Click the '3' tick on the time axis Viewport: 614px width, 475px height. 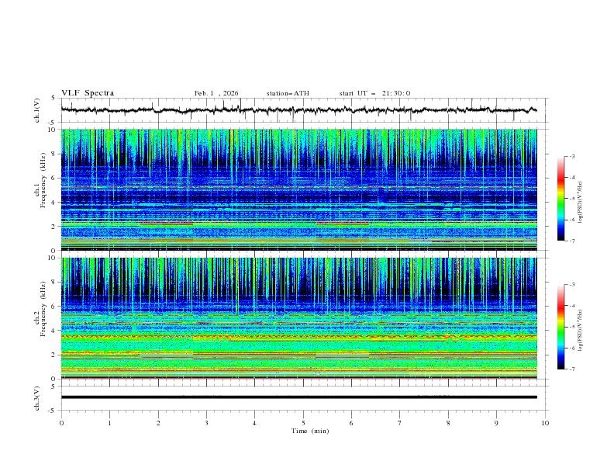pos(206,423)
